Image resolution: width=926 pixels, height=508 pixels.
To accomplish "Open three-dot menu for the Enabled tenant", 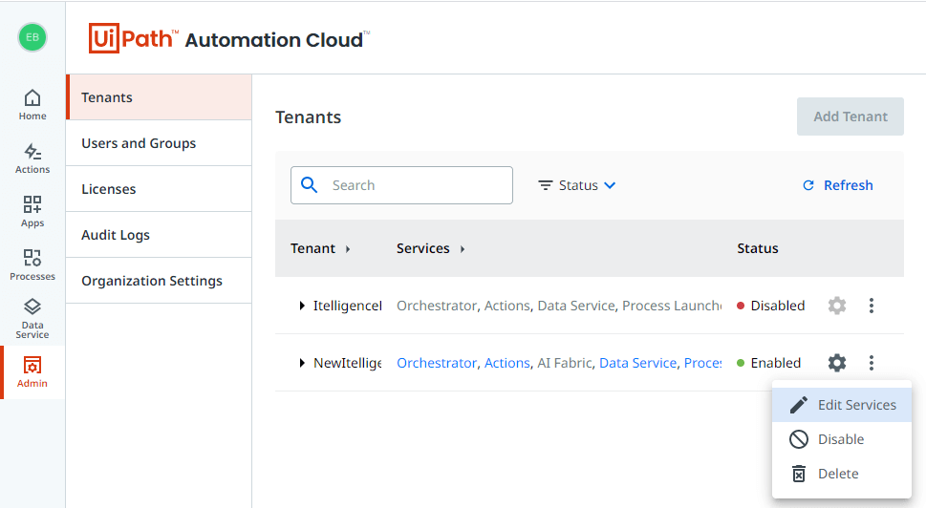I will click(x=872, y=363).
